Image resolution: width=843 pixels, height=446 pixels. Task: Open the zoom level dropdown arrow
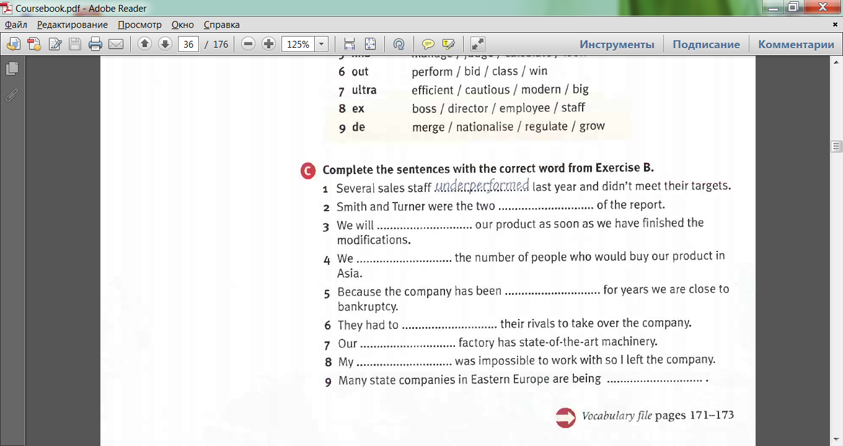point(322,44)
